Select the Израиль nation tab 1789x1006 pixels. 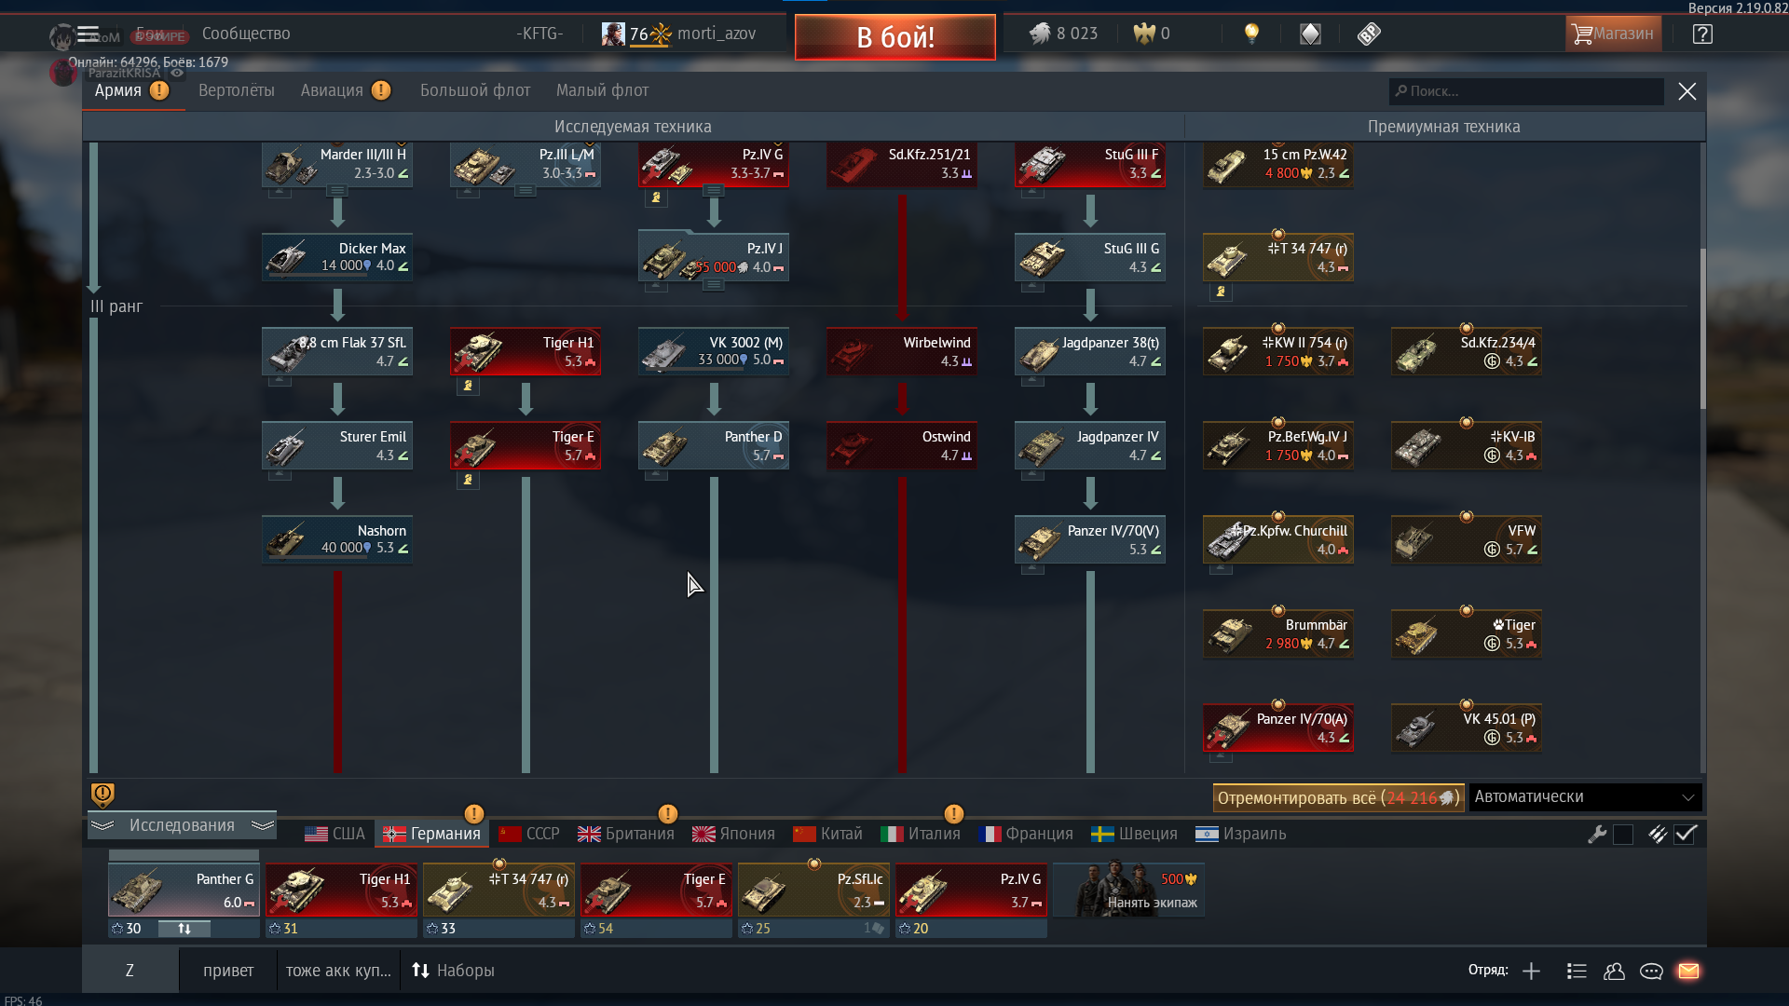tap(1240, 834)
